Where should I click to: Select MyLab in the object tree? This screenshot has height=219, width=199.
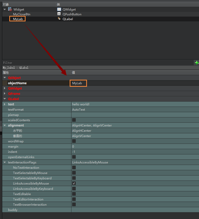click(x=17, y=19)
